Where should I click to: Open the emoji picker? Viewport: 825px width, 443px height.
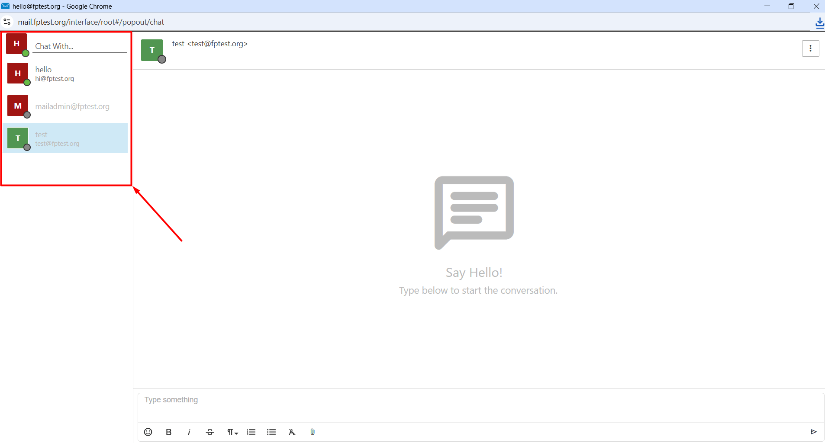pyautogui.click(x=148, y=432)
